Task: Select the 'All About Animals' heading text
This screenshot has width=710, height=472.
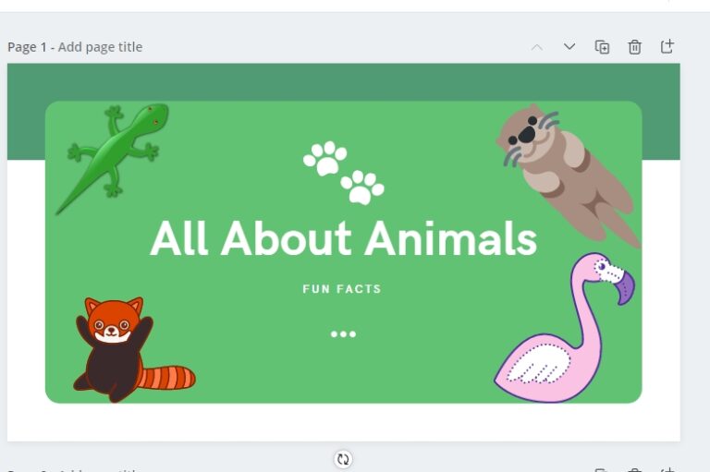Action: (344, 238)
